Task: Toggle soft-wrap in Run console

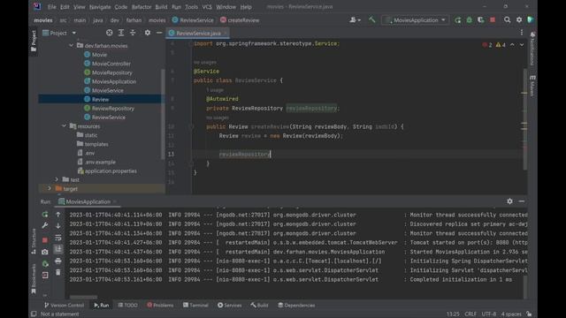Action: click(58, 238)
